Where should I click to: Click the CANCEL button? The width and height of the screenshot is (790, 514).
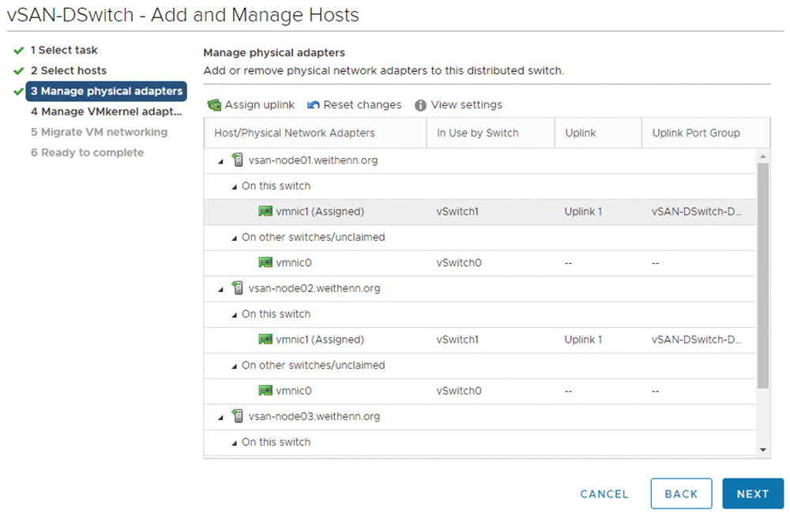604,493
